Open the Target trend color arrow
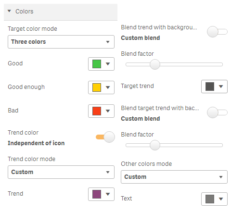Screen dimensions: 231x212 coord(221,87)
